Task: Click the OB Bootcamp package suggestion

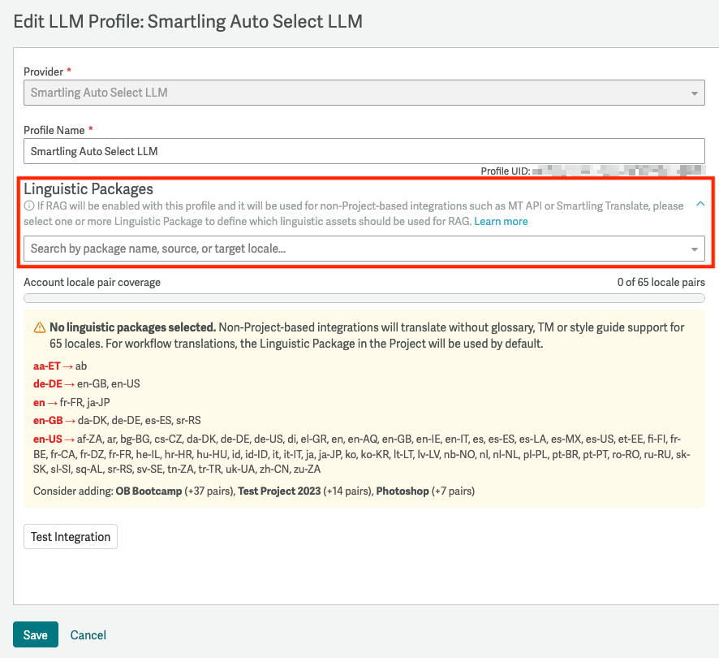Action: tap(149, 491)
